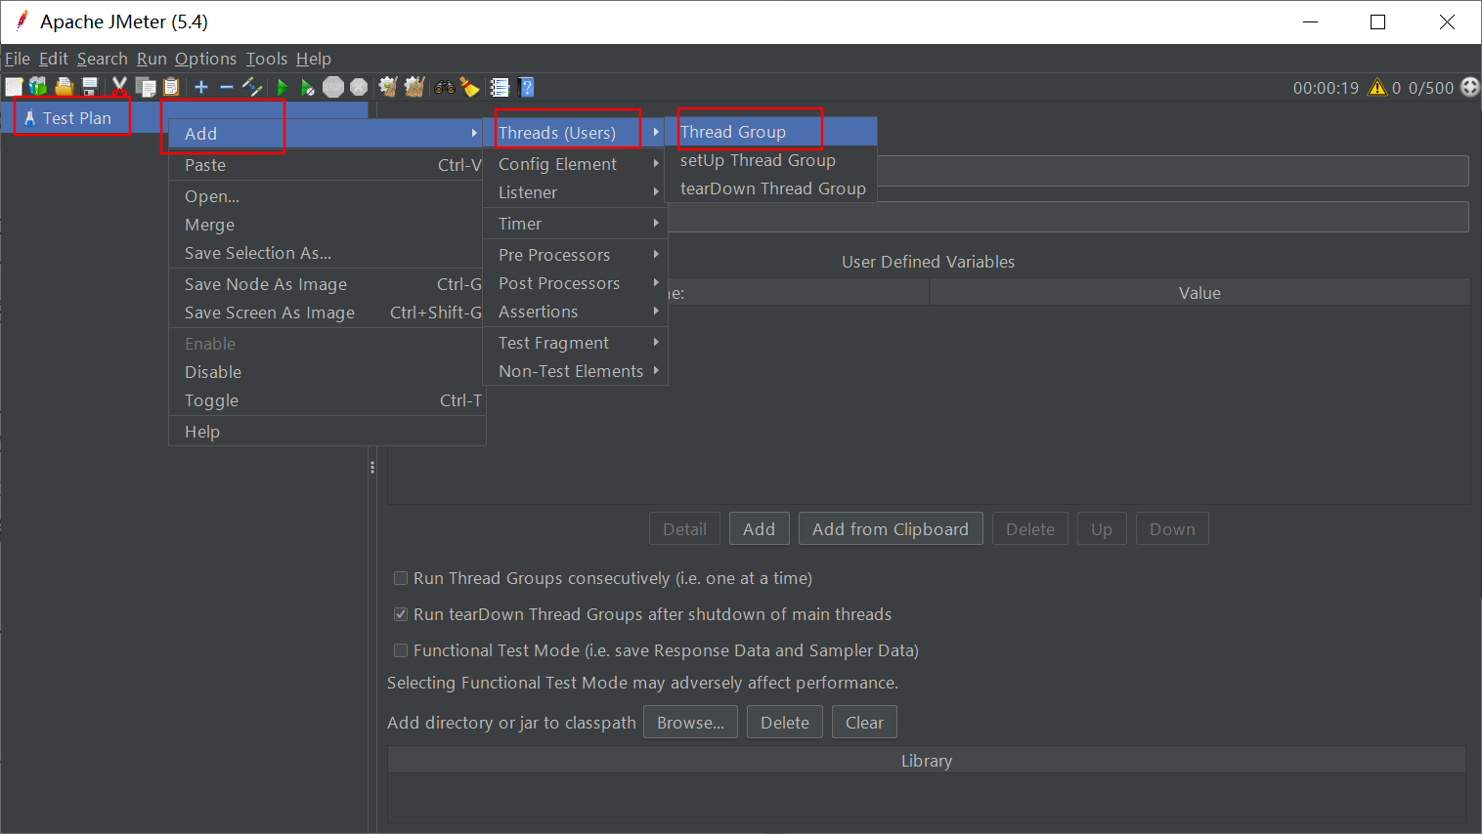Start the test with green play icon

point(282,87)
